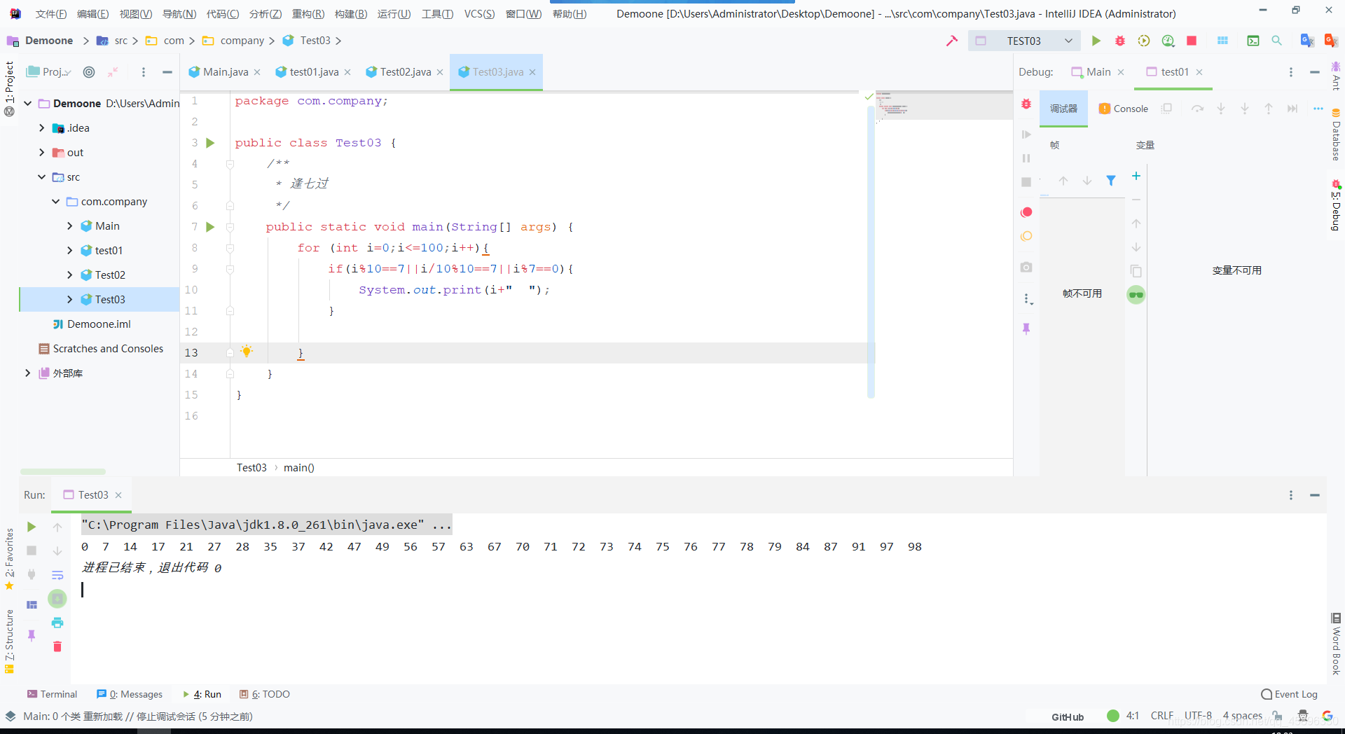This screenshot has width=1345, height=734.
Task: Add new watch with the plus icon
Action: (1136, 176)
